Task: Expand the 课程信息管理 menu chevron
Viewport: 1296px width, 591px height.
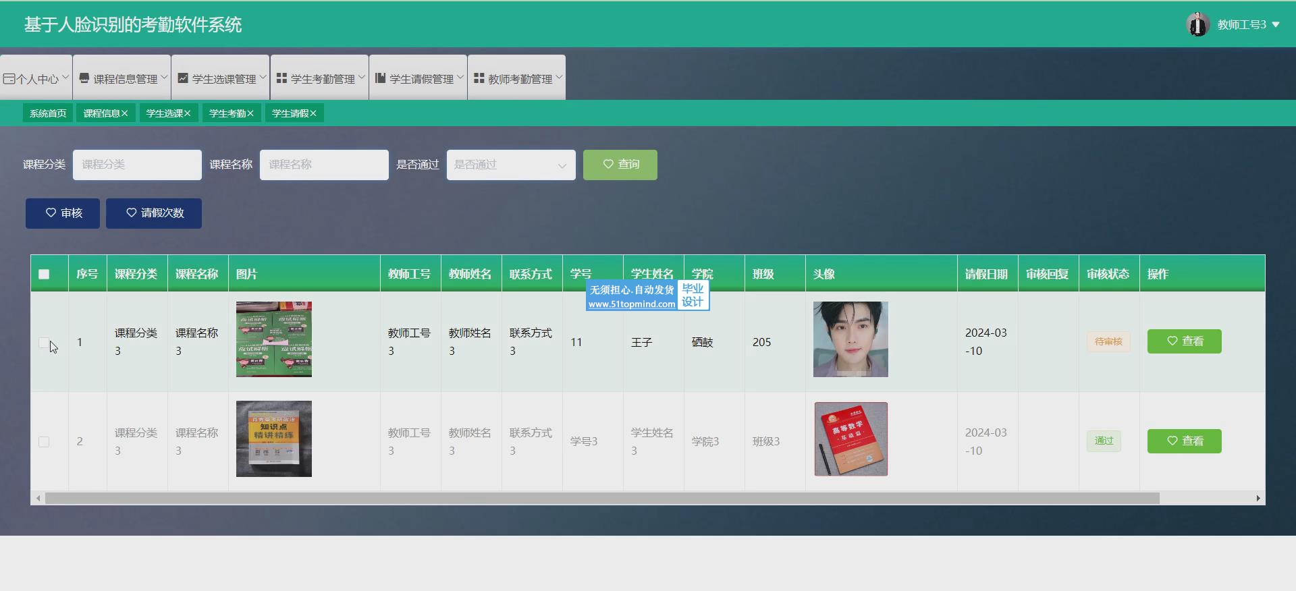Action: [164, 77]
